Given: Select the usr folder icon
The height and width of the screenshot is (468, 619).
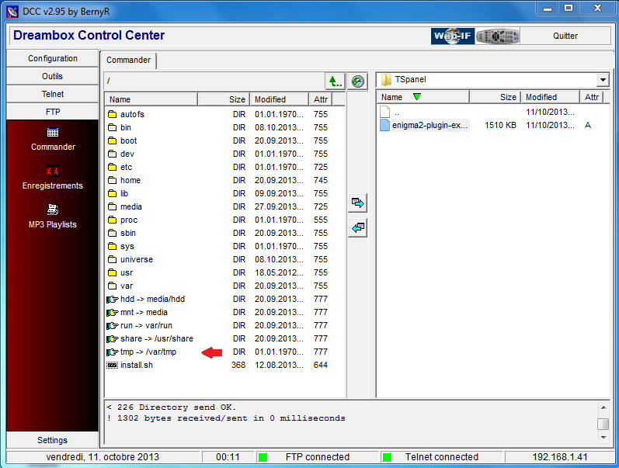Looking at the screenshot, I should [x=113, y=272].
